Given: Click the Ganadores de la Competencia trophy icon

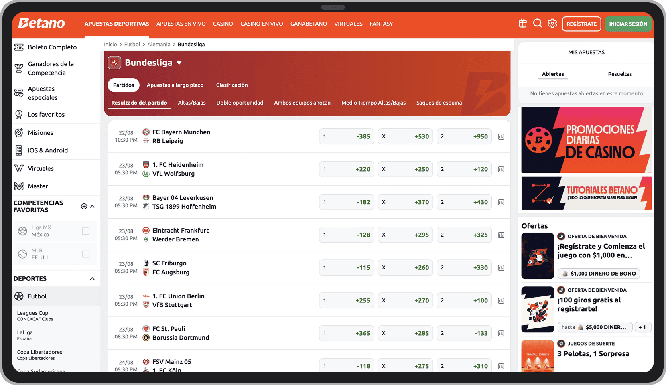Looking at the screenshot, I should pos(19,68).
